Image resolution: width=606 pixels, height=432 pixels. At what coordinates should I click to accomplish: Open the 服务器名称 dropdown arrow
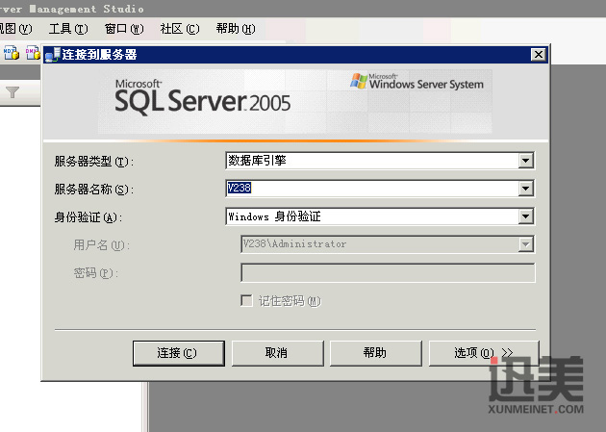tap(525, 189)
